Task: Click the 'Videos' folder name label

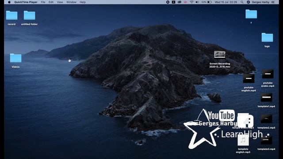Action: [15, 67]
